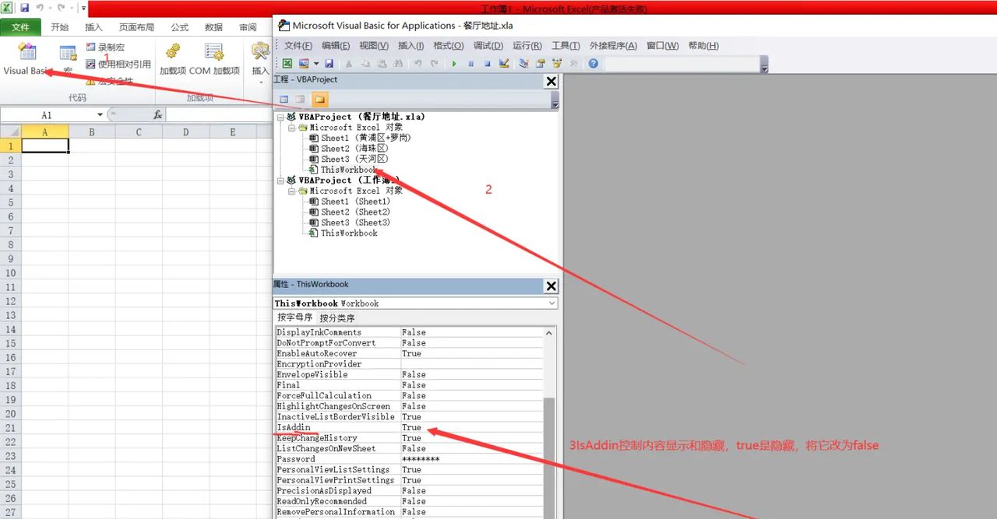Image resolution: width=997 pixels, height=519 pixels.
Task: Click View Code icon in project panel
Action: pos(284,100)
